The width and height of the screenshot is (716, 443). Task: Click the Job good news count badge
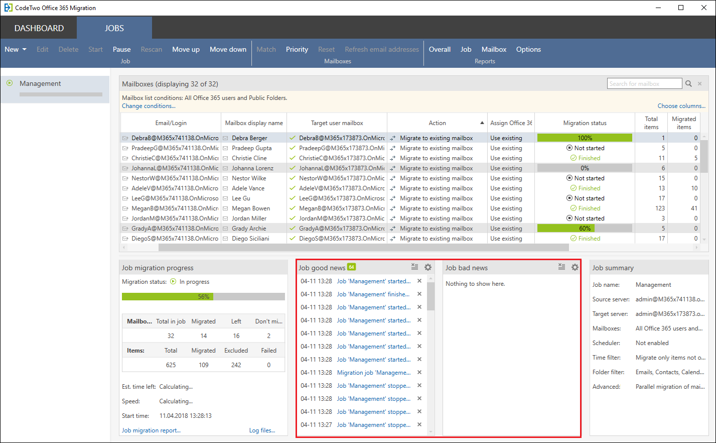351,267
